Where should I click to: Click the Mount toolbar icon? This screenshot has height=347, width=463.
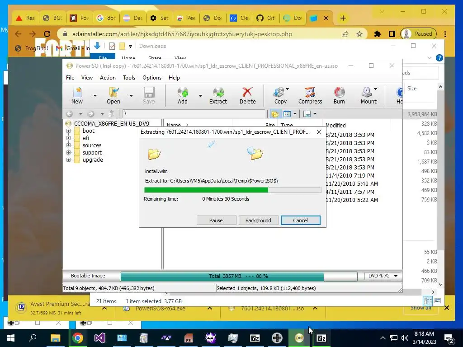368,95
